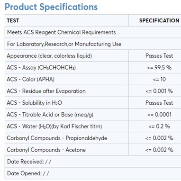Click For Laboratory, Research, or Manufacturing Use row

pos(93,44)
